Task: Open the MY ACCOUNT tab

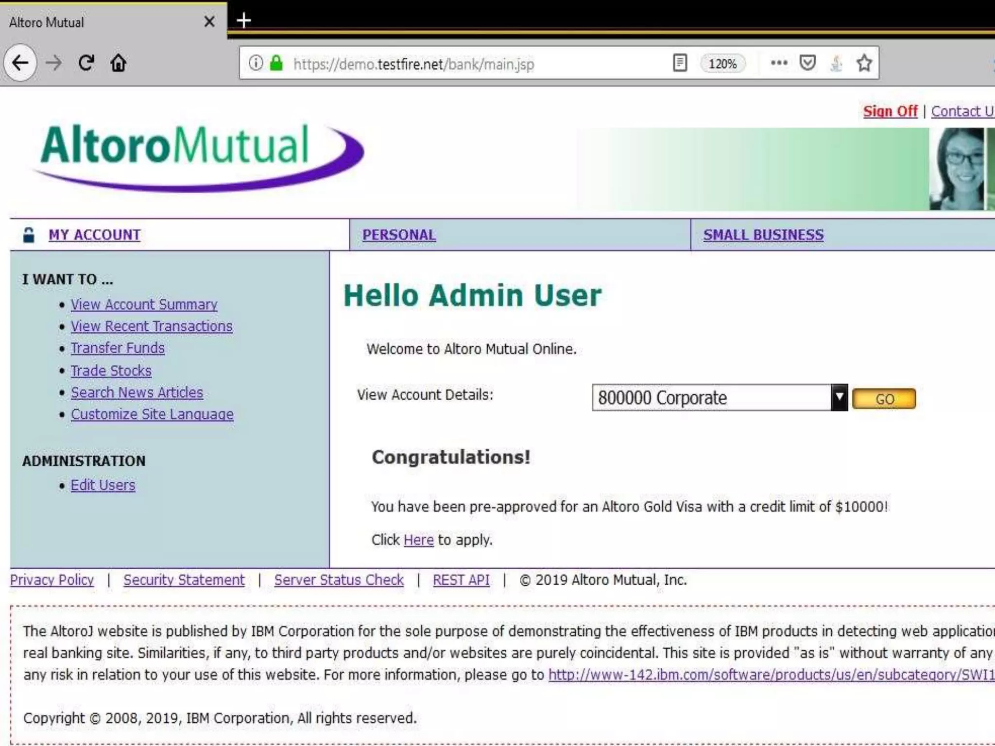Action: [94, 235]
